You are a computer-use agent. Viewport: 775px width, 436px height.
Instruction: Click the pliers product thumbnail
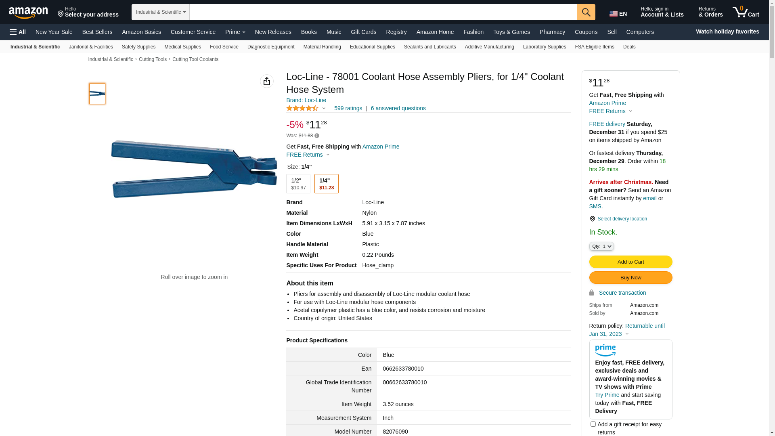97,94
